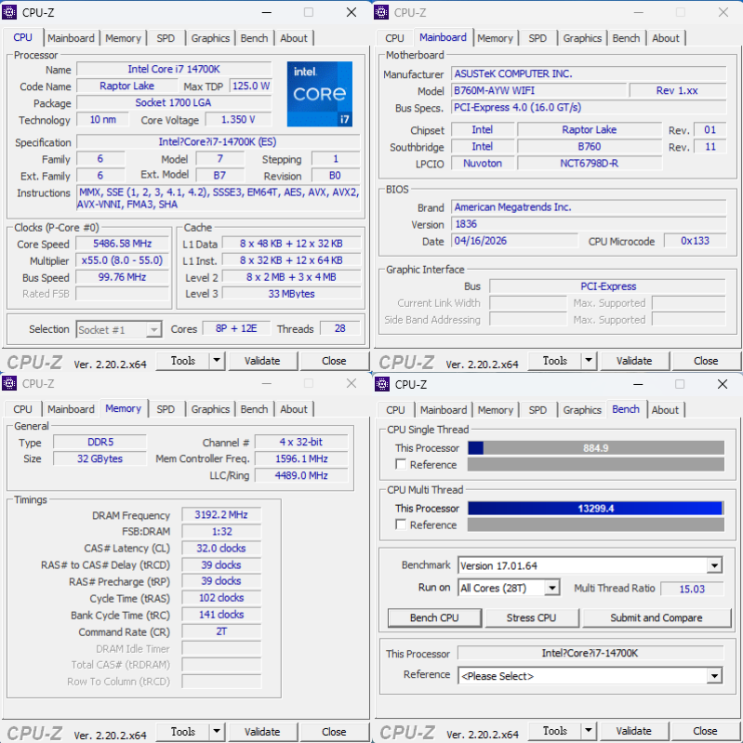Click CPU-Z app icon in Mainboard window title bar

(381, 12)
